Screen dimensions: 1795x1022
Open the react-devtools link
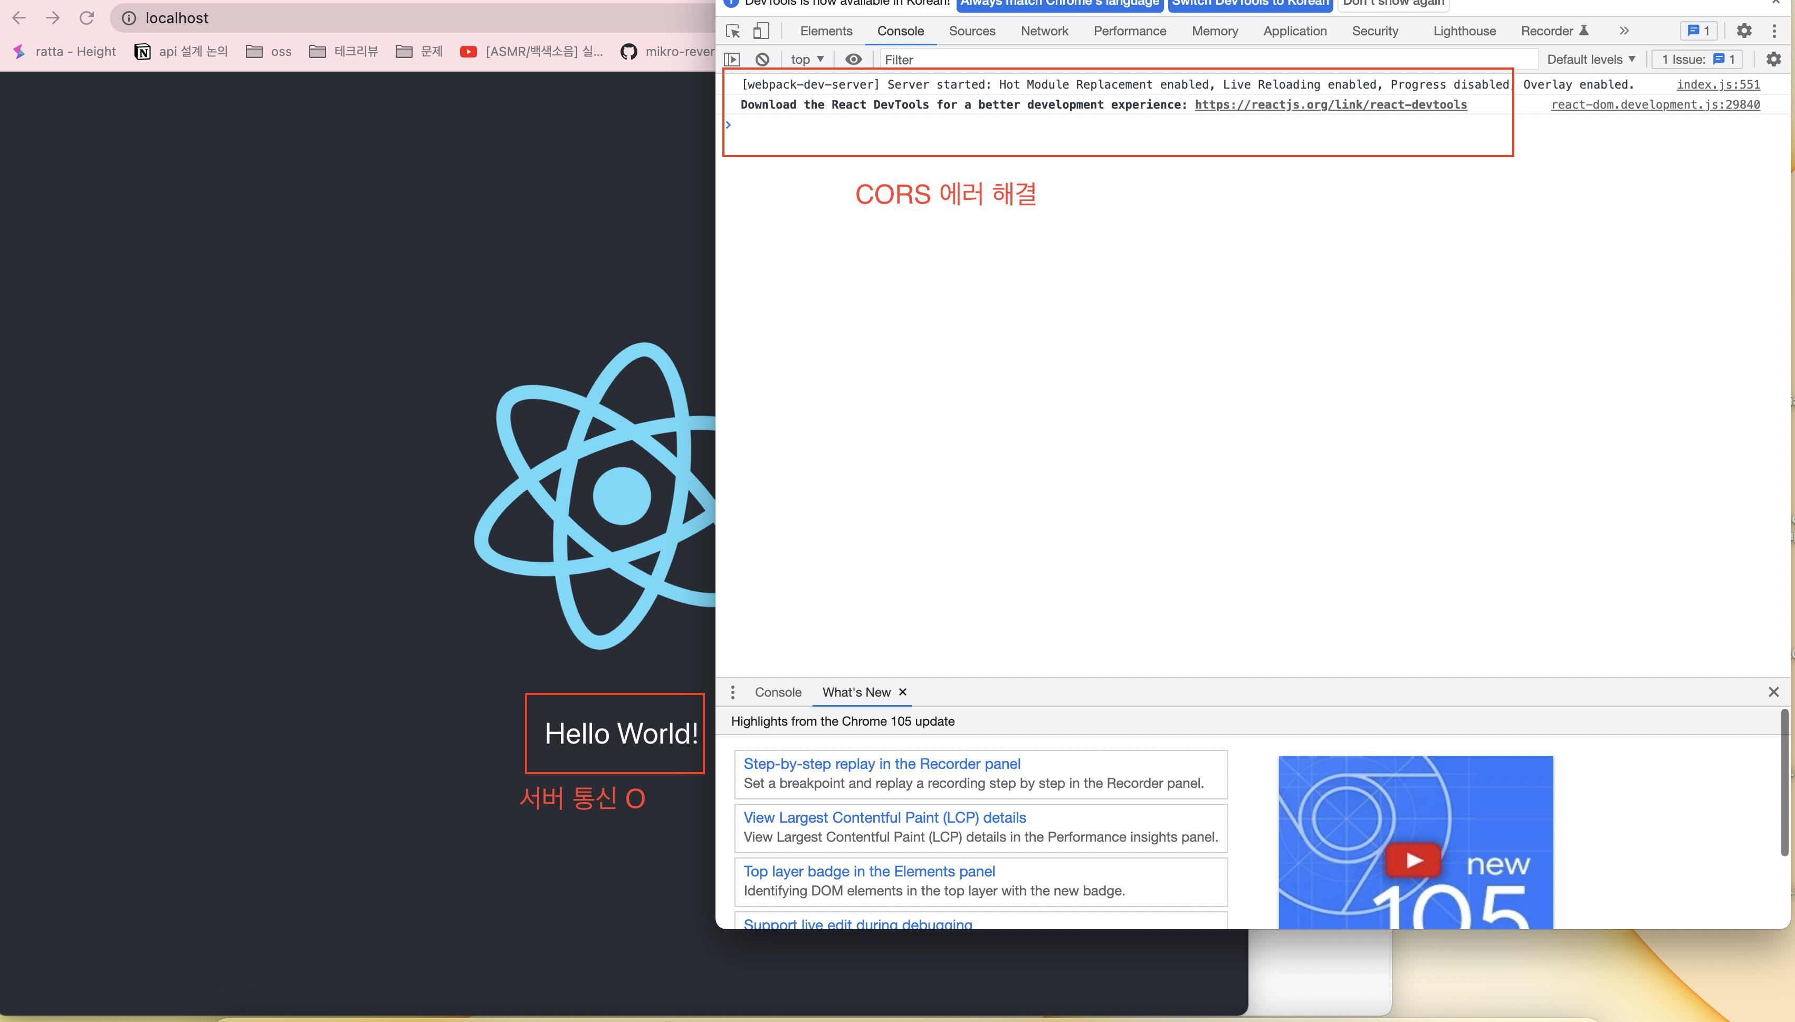click(x=1331, y=104)
